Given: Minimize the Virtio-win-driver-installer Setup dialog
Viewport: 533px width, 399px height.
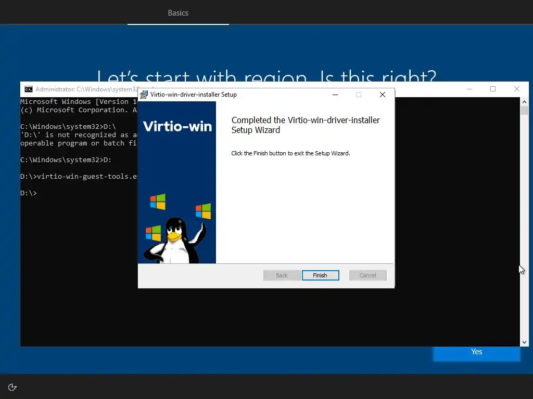Looking at the screenshot, I should coord(335,95).
